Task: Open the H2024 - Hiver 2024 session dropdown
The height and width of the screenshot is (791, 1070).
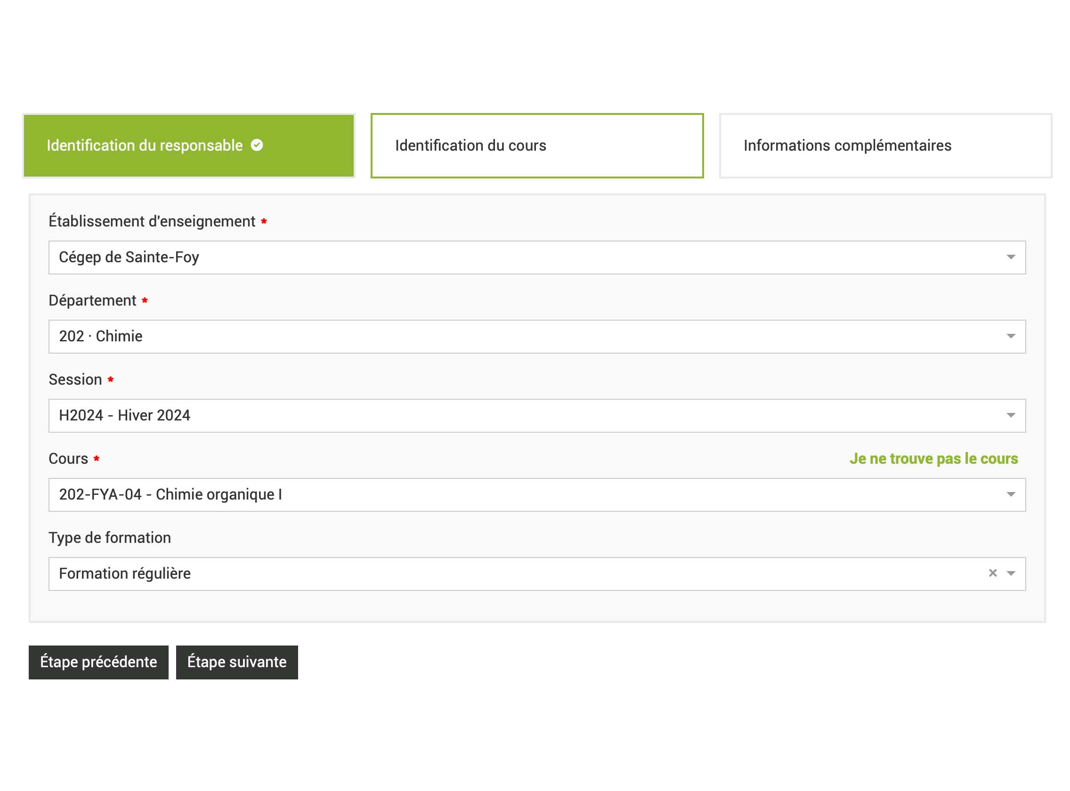Action: coord(527,415)
